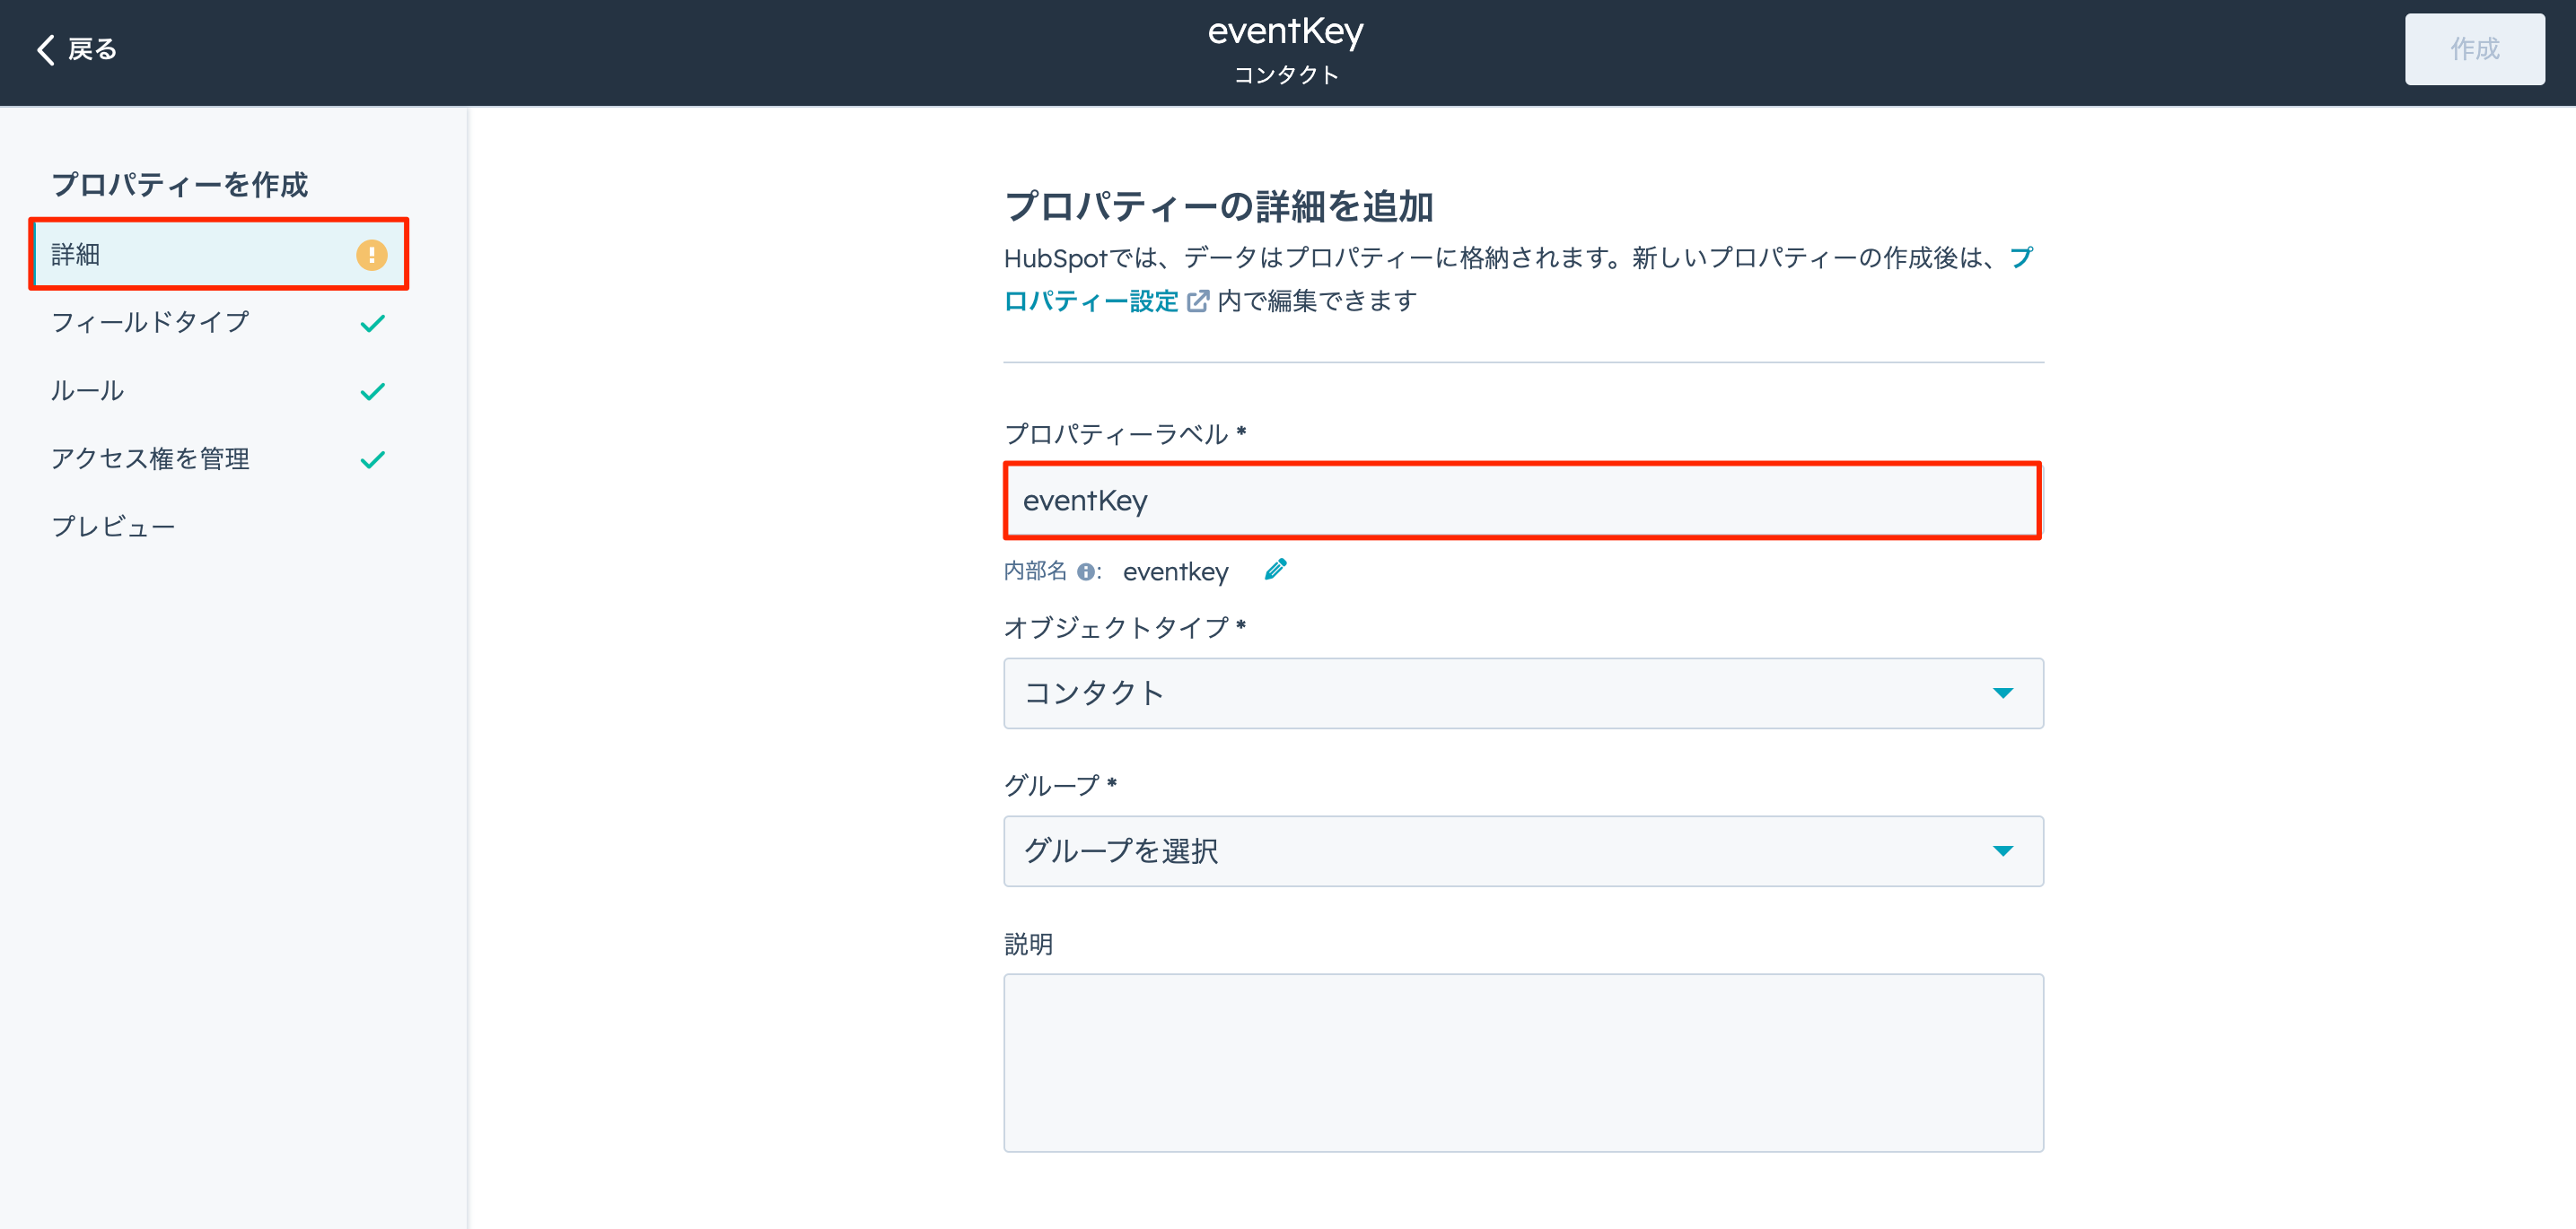Click the プロパティーラベル field containing eventKey
Image resolution: width=2576 pixels, height=1229 pixels.
click(x=1522, y=501)
